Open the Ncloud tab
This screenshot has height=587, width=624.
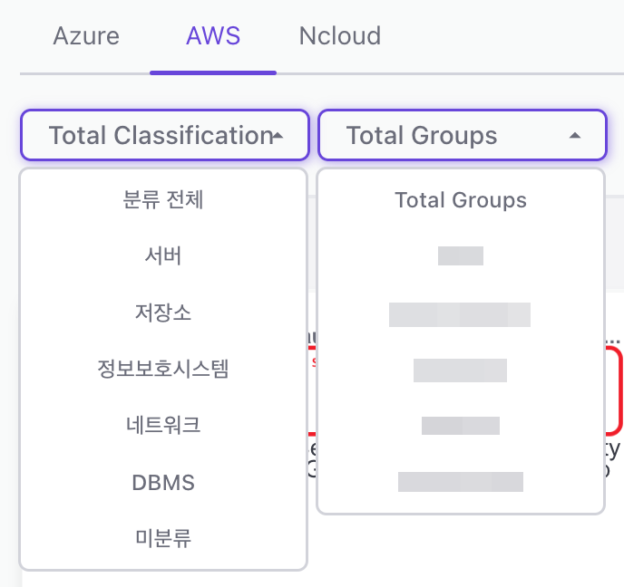point(339,37)
